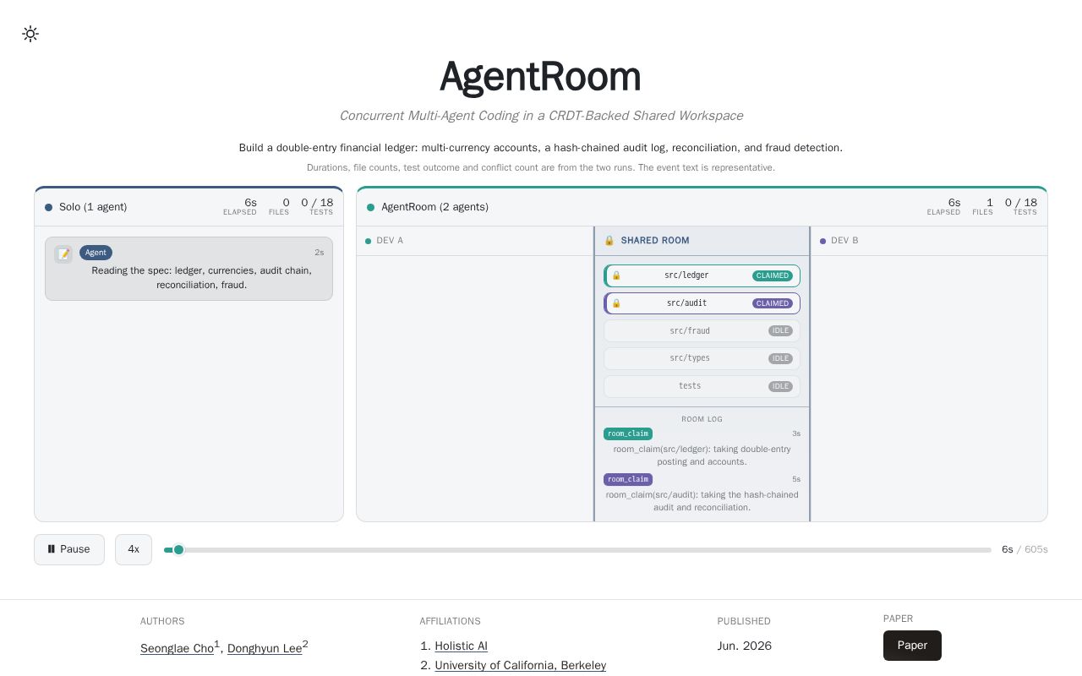Click the '6s / 605s' time readout

[x=1025, y=549]
